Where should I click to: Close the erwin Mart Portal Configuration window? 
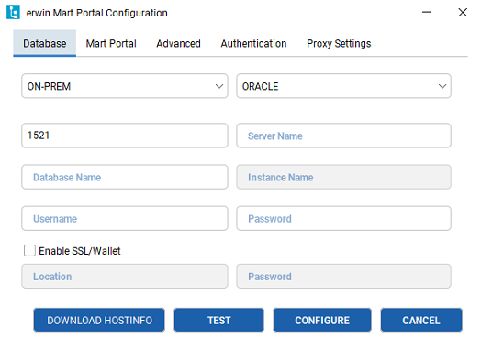tap(463, 12)
